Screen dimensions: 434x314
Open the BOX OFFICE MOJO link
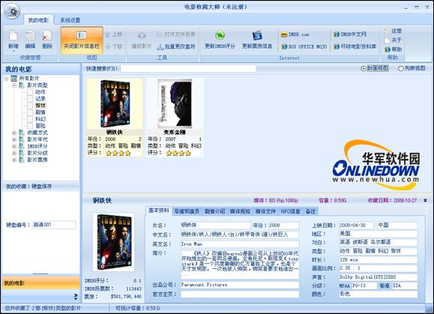[x=304, y=46]
